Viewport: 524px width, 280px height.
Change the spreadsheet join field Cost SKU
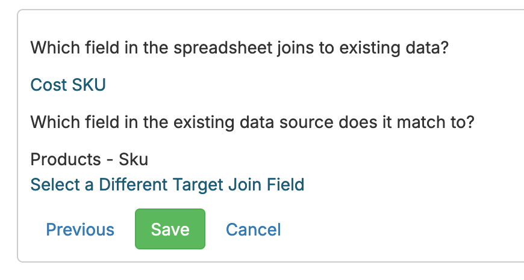[x=68, y=85]
